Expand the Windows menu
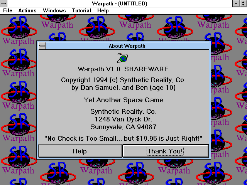This screenshot has height=185, width=247. point(54,10)
